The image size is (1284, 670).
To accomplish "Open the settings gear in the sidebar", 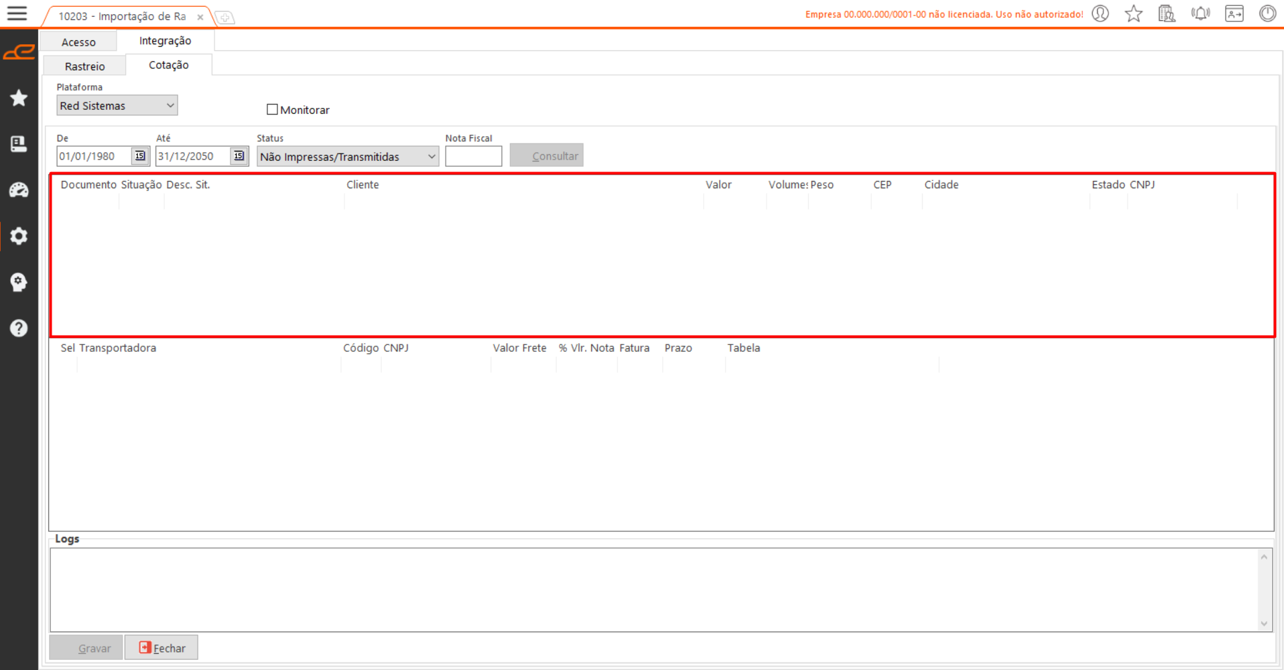I will click(19, 236).
